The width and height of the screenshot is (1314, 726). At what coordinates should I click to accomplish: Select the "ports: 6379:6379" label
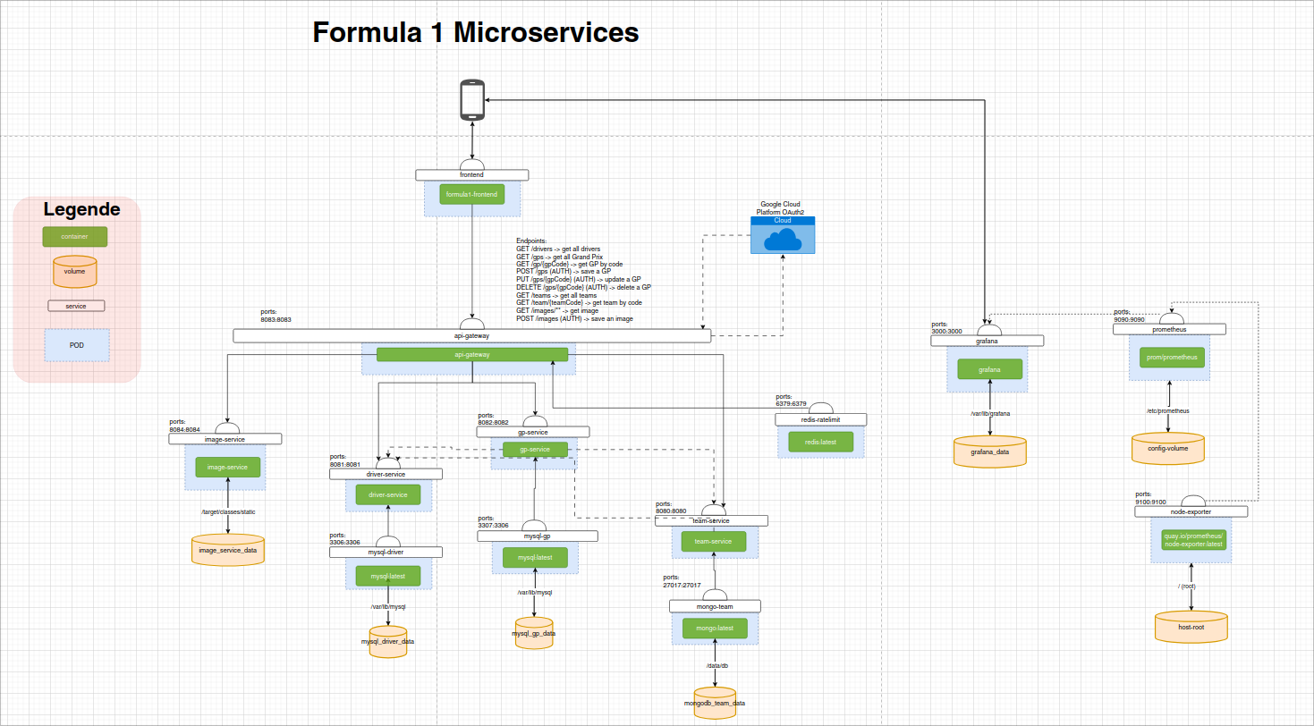pos(792,400)
